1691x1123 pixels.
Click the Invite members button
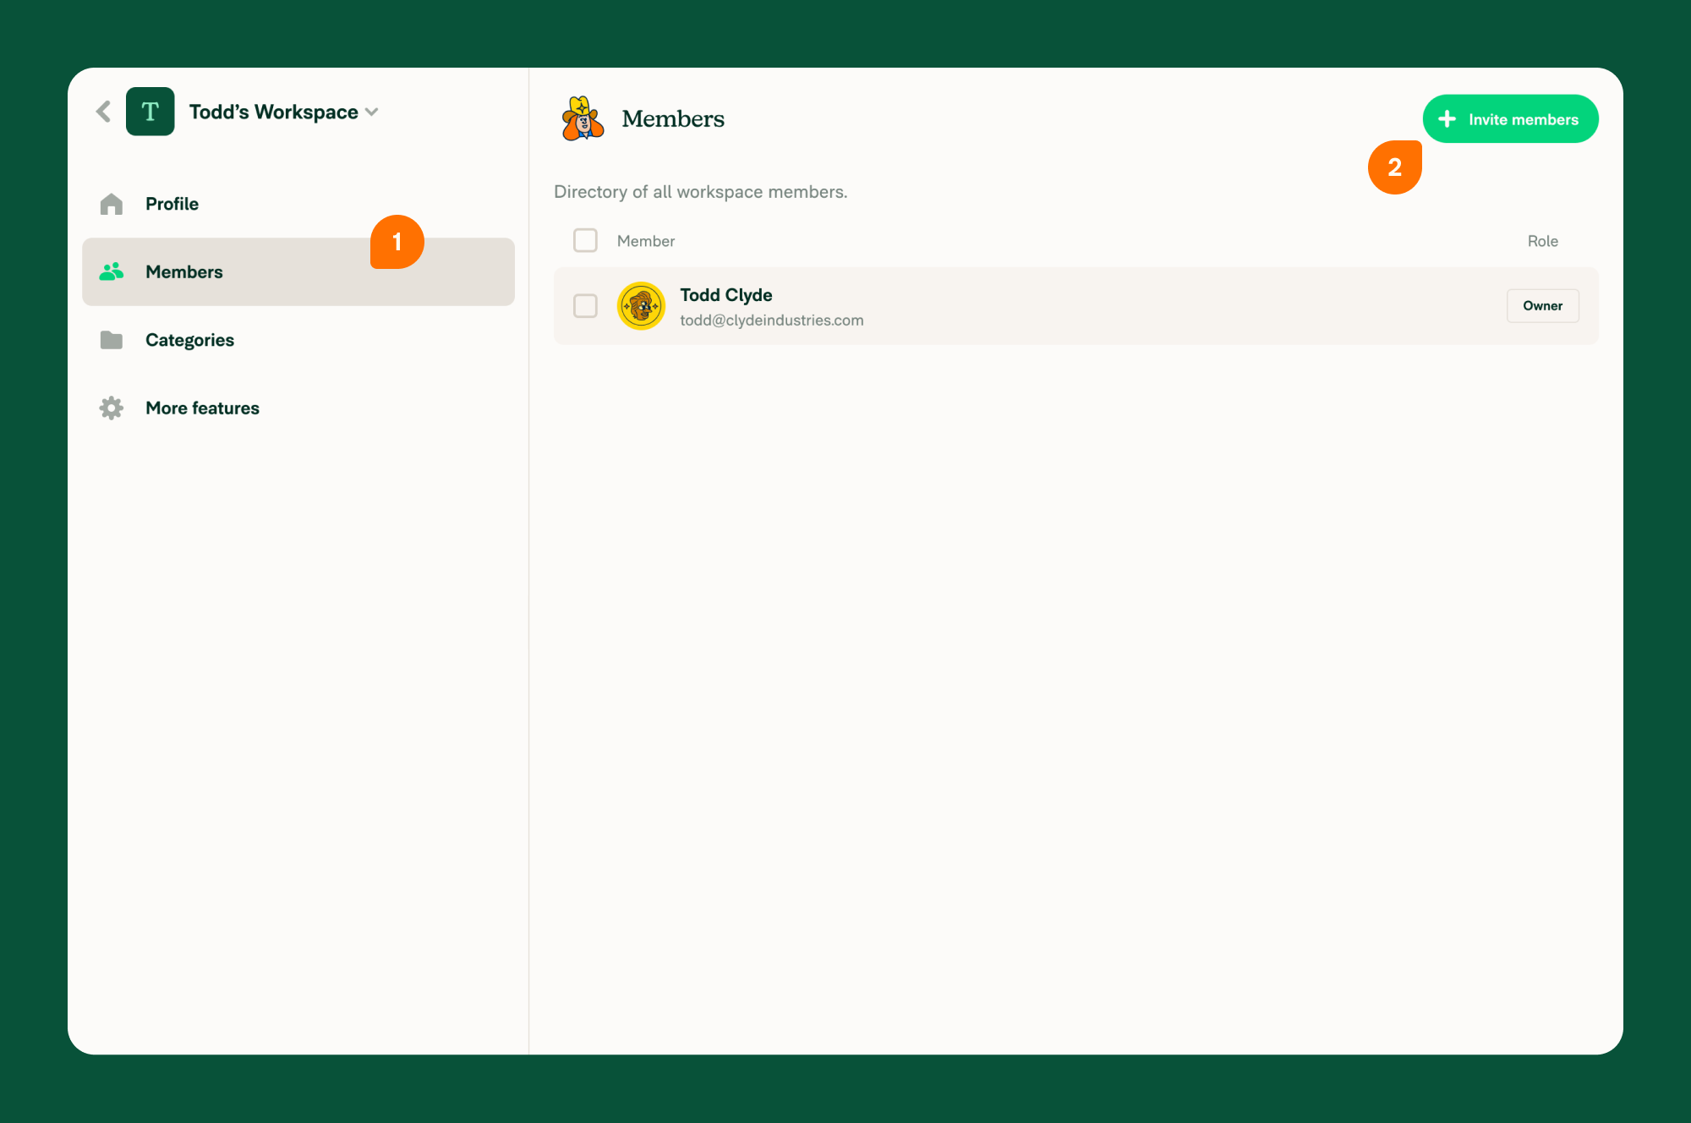click(x=1511, y=119)
